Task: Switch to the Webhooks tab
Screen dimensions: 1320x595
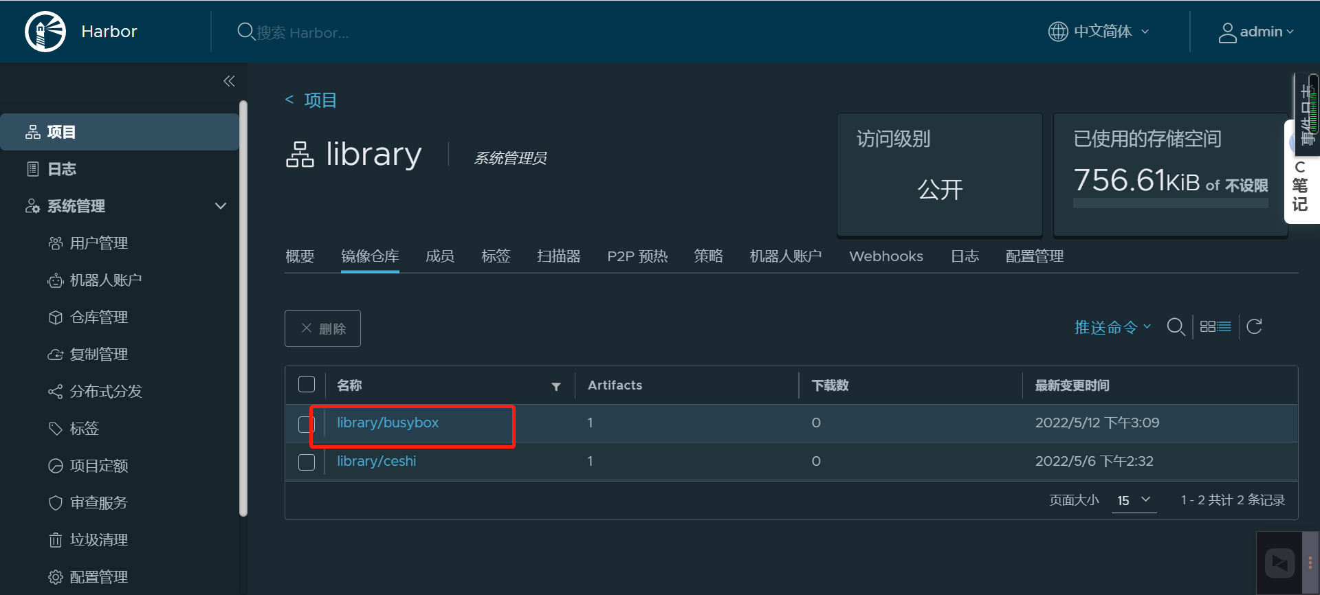Action: coord(885,256)
